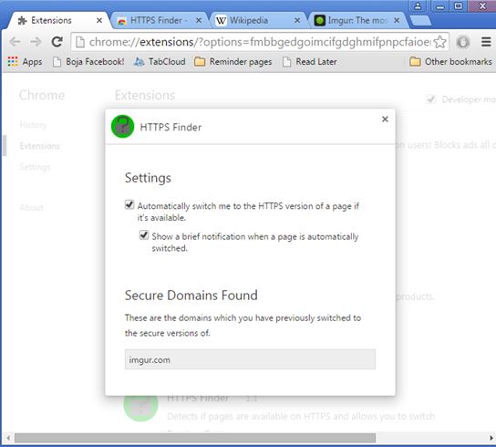Click the address bar URL field
The width and height of the screenshot is (496, 447).
(259, 42)
